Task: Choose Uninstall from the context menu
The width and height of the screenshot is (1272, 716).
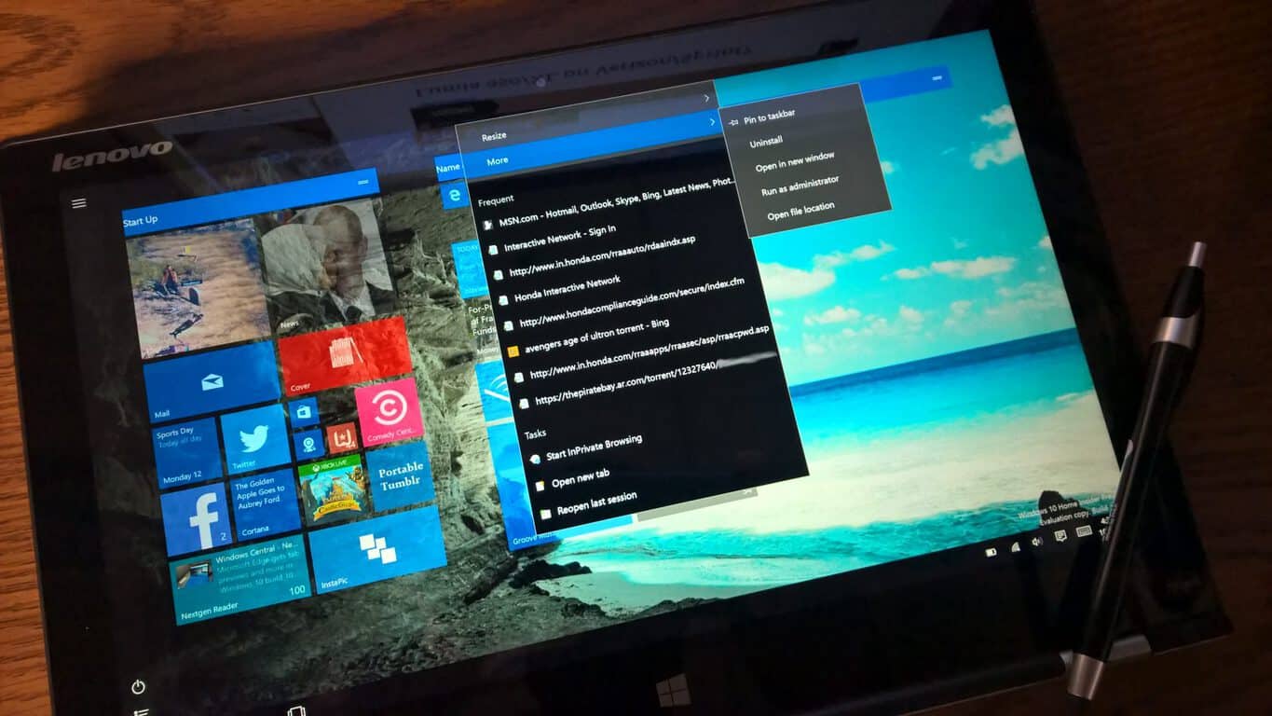Action: [x=767, y=142]
